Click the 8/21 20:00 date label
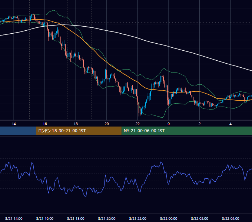 click(x=107, y=218)
